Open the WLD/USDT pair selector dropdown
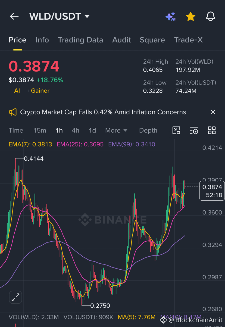 pyautogui.click(x=59, y=16)
